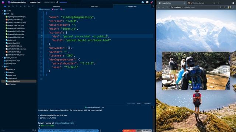
Task: Switch to index.html editor tab
Action: pos(94,7)
